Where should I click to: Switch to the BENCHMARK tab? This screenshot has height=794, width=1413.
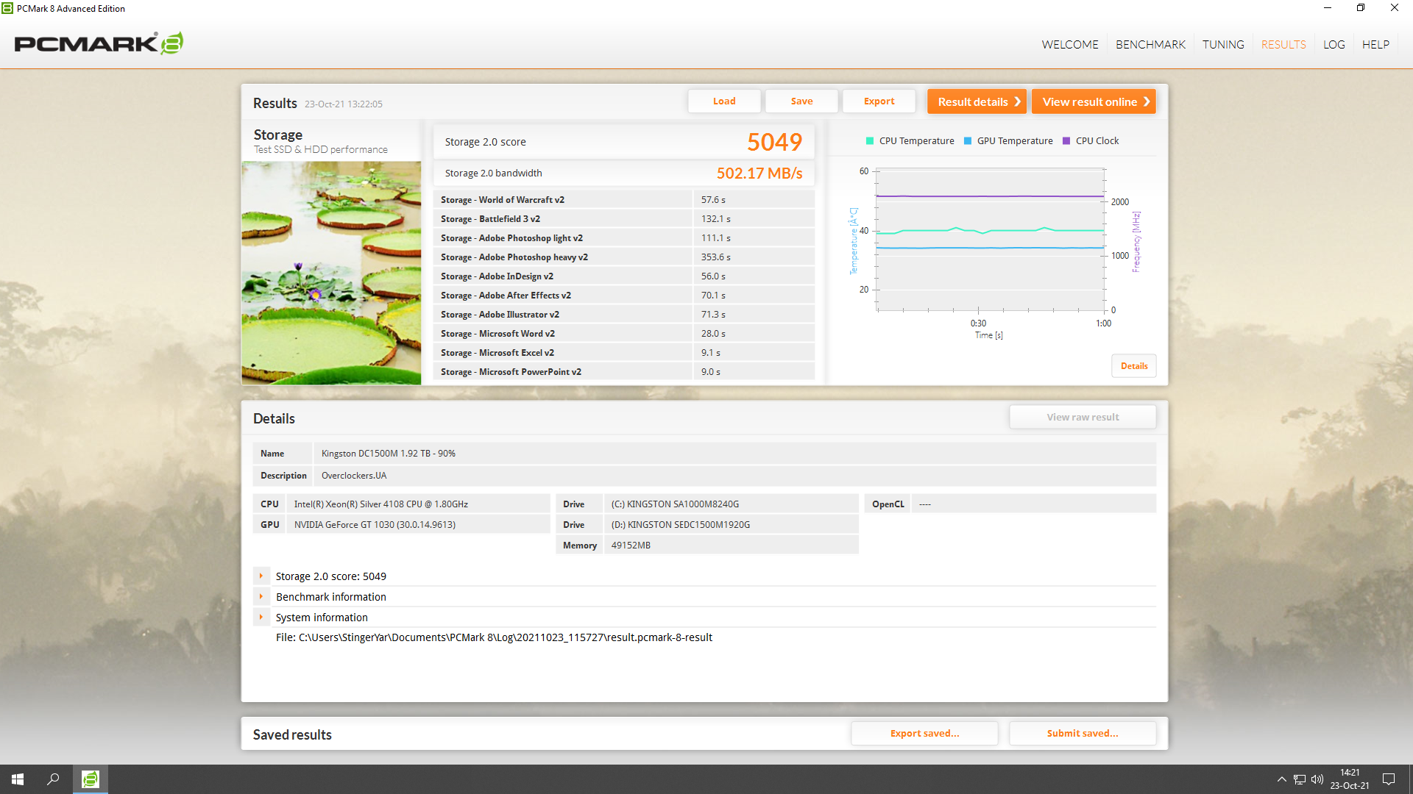pyautogui.click(x=1150, y=45)
